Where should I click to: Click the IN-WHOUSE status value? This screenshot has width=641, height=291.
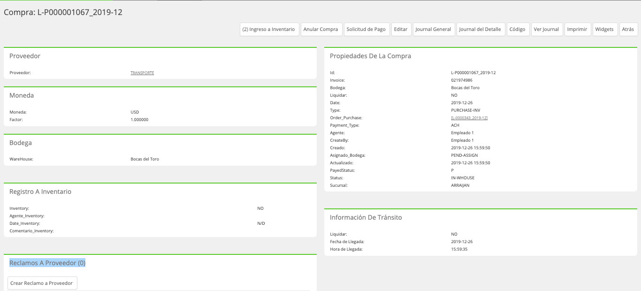464,178
